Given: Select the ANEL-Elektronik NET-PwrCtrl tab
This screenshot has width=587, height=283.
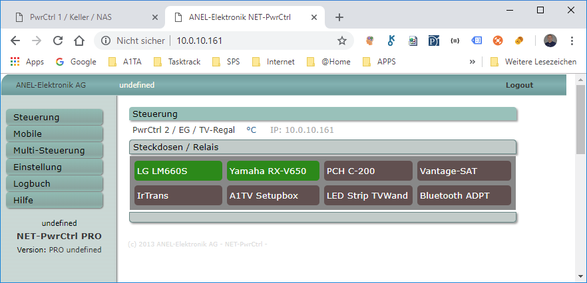Looking at the screenshot, I should click(245, 17).
